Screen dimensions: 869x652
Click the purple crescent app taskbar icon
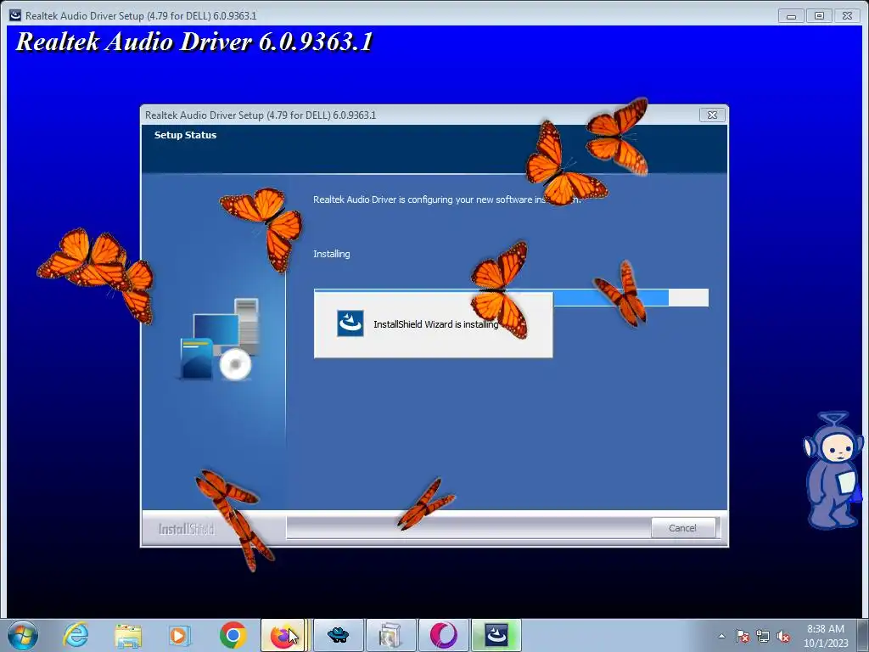tap(443, 635)
